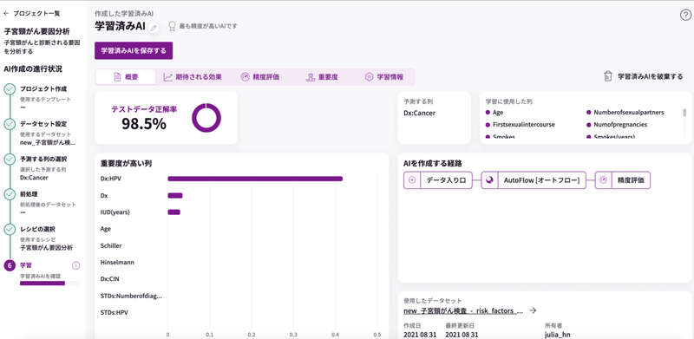The width and height of the screenshot is (694, 339).
Task: Click the Age item in used columns list
Action: [497, 113]
